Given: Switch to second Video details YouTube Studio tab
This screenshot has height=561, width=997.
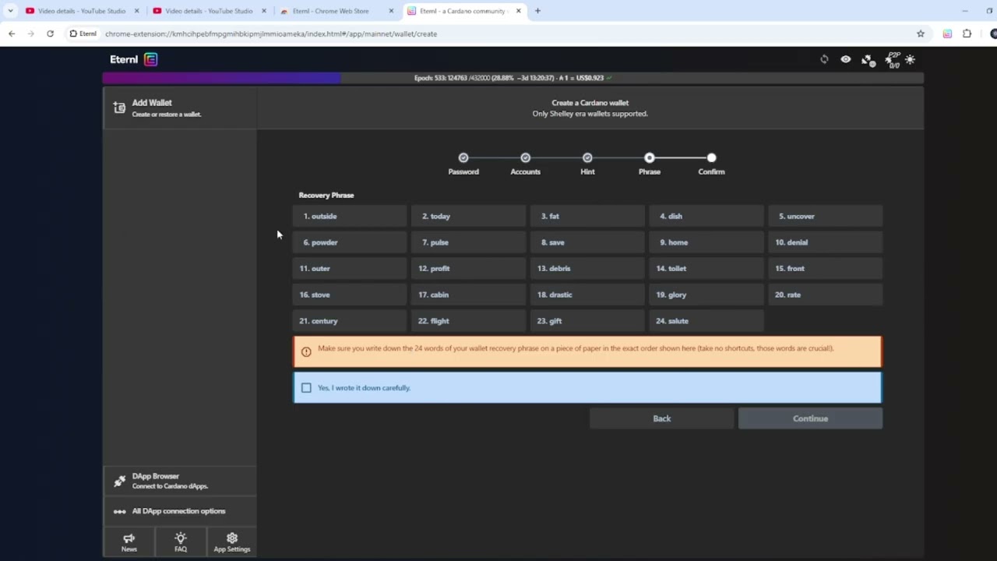Looking at the screenshot, I should pos(209,11).
